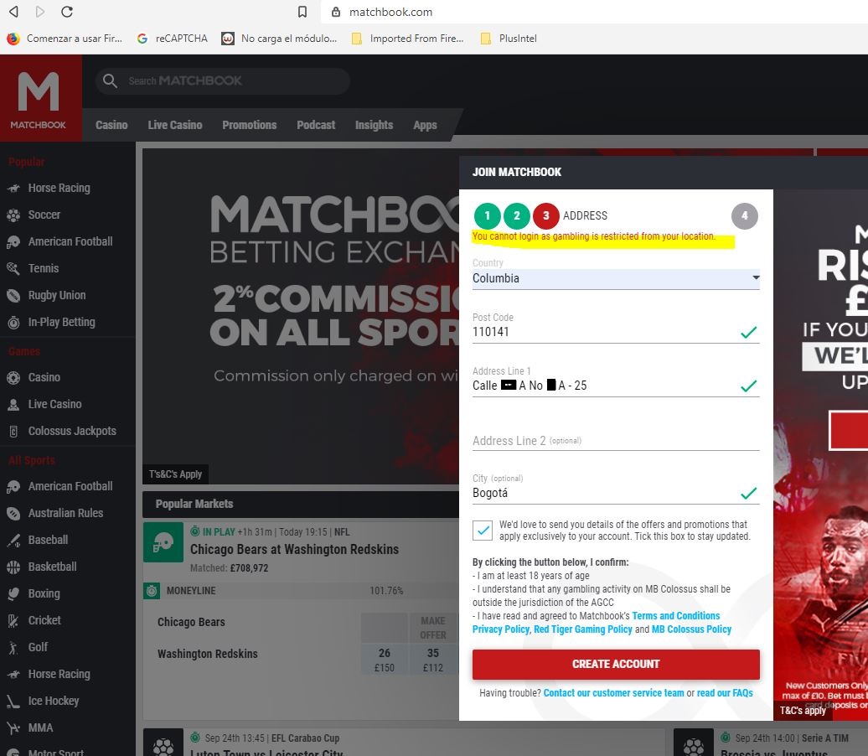Open the Country dropdown showing Columbia
The image size is (868, 756).
pyautogui.click(x=616, y=278)
